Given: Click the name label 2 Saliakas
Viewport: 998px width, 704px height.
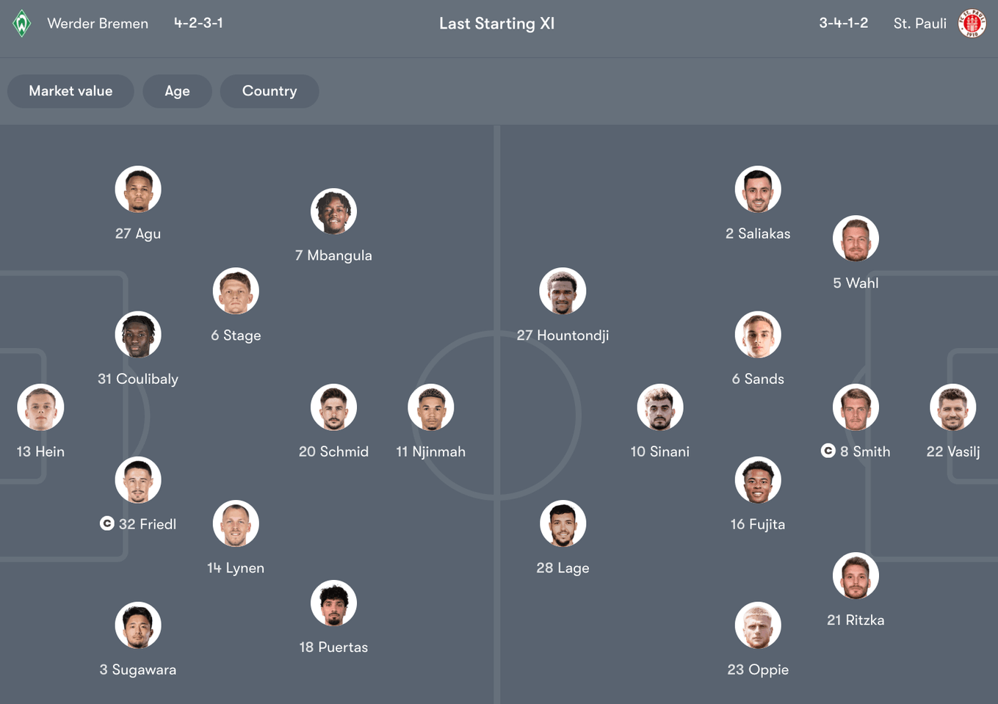Looking at the screenshot, I should 758,233.
